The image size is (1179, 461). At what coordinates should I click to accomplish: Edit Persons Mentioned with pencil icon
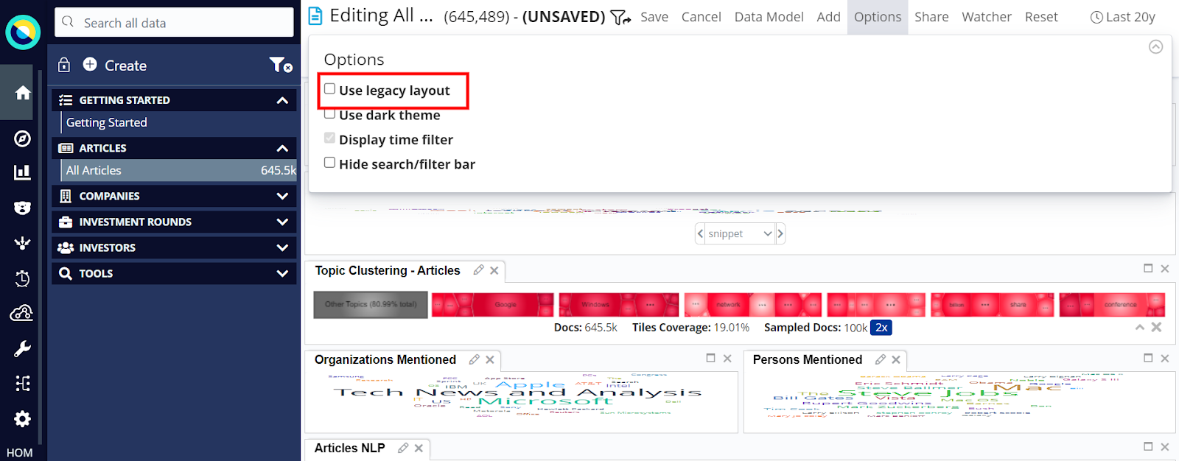(881, 359)
